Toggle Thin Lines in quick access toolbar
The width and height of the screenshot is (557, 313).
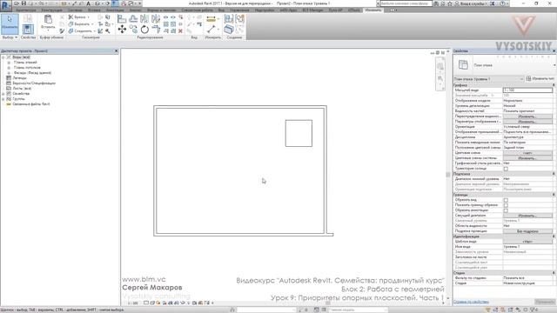115,3
